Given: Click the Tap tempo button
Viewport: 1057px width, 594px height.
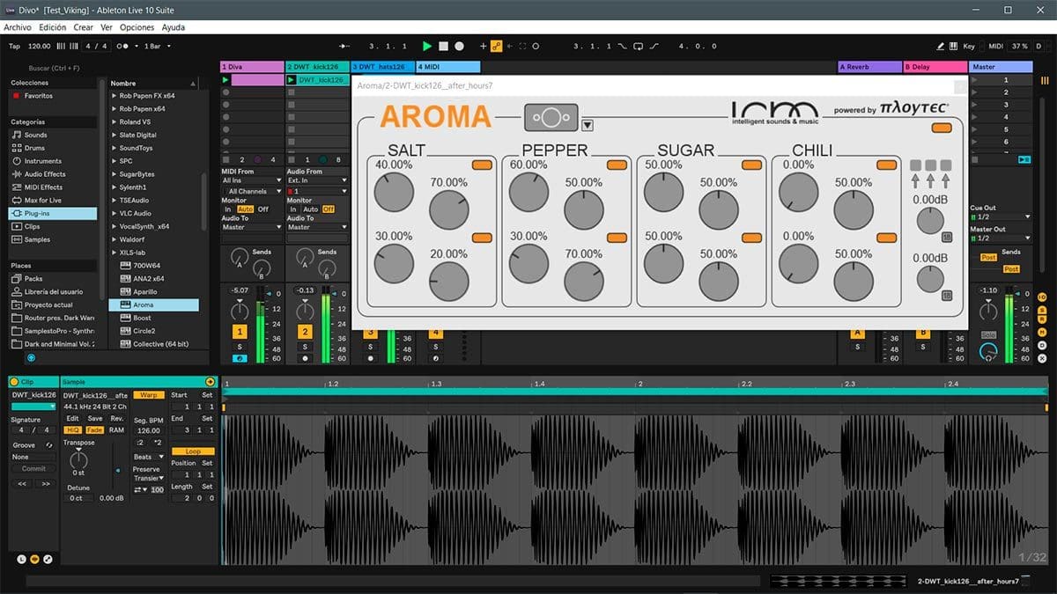Looking at the screenshot, I should (x=14, y=46).
